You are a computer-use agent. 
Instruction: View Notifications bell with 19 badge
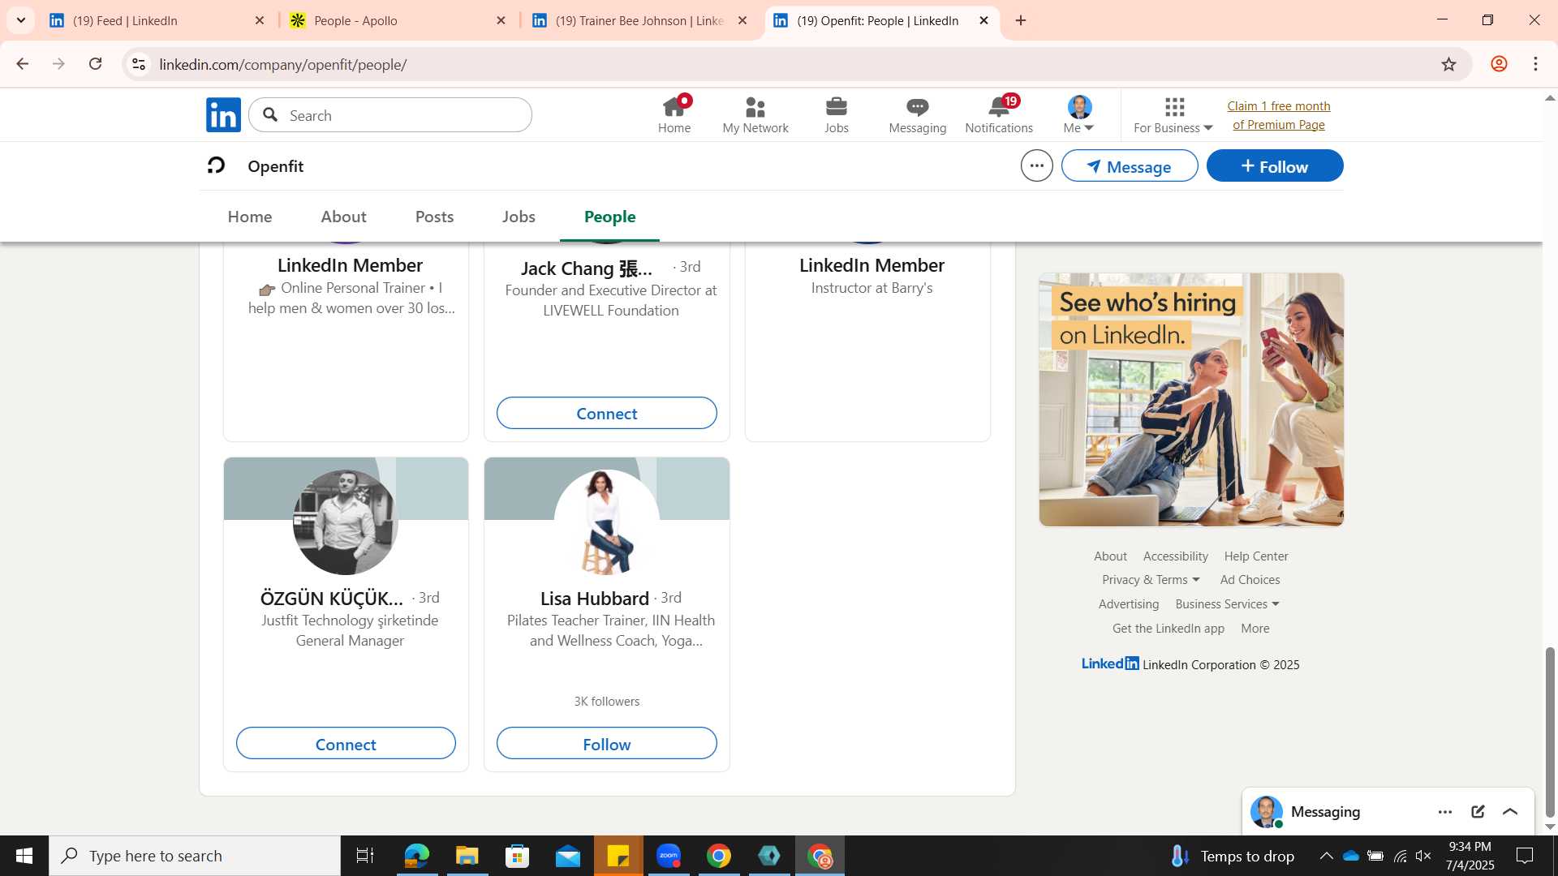999,115
